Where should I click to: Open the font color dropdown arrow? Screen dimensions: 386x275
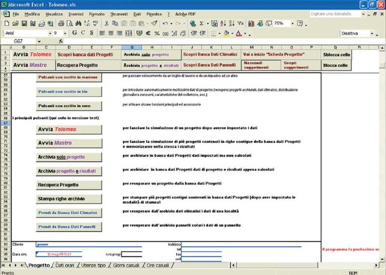point(245,33)
